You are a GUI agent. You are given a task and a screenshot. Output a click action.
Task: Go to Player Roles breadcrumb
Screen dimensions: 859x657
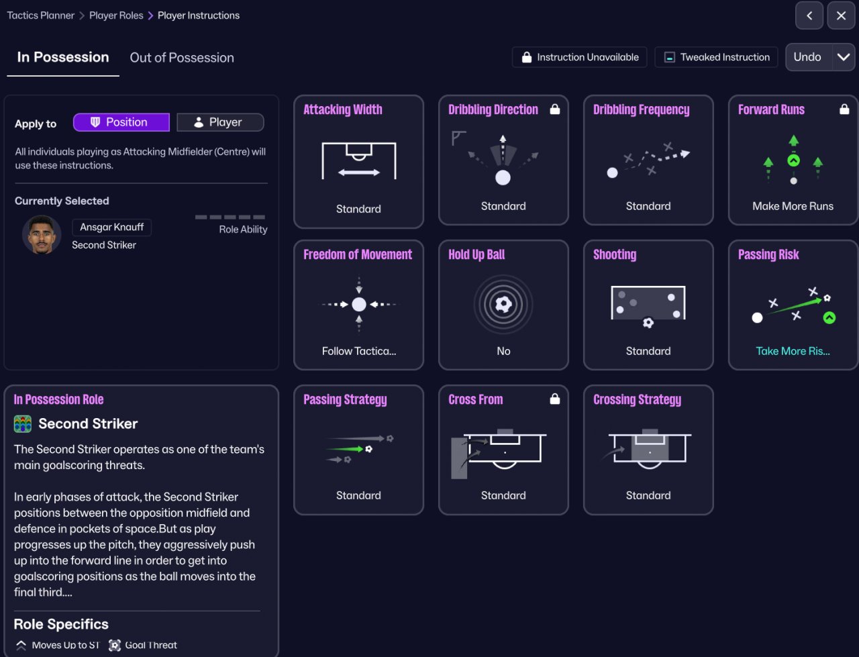coord(116,15)
